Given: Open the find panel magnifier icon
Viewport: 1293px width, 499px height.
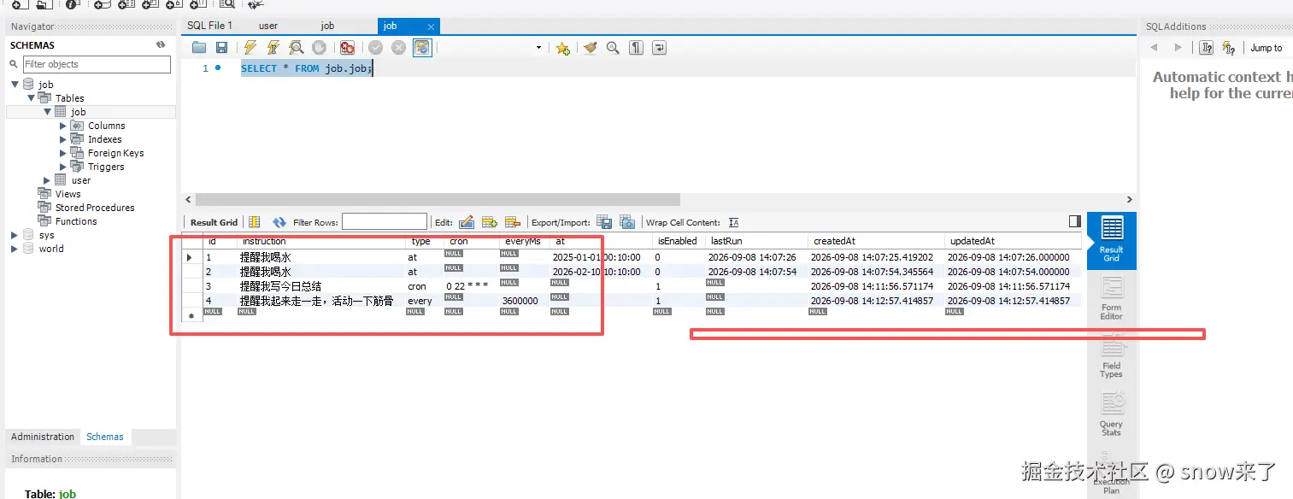Looking at the screenshot, I should (613, 48).
